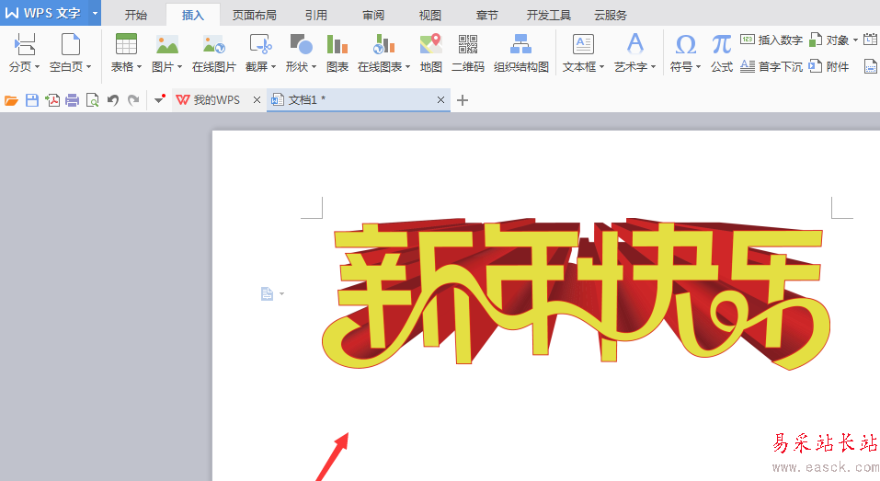This screenshot has width=880, height=481.
Task: Close the 文档1 tab
Action: (441, 100)
